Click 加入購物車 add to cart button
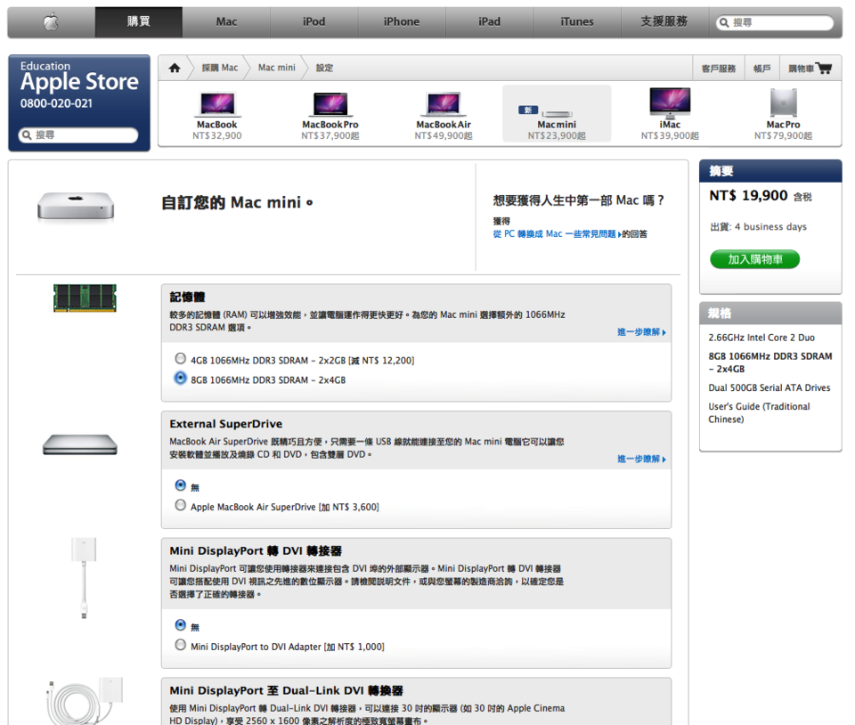 coord(754,259)
